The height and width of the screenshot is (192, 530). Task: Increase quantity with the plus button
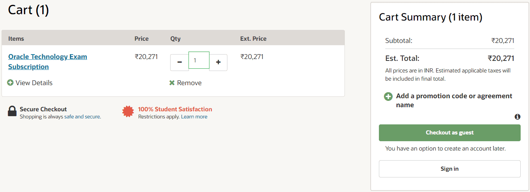pos(218,62)
